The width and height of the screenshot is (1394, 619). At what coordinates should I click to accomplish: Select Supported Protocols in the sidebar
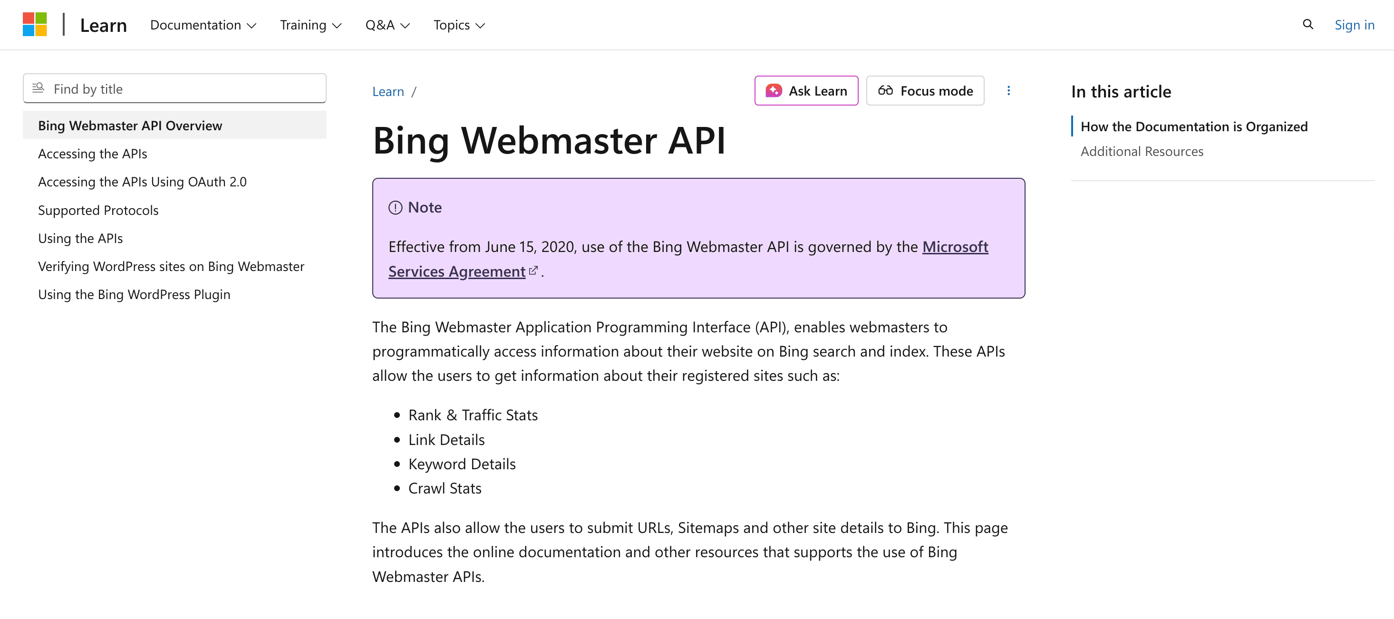[98, 210]
